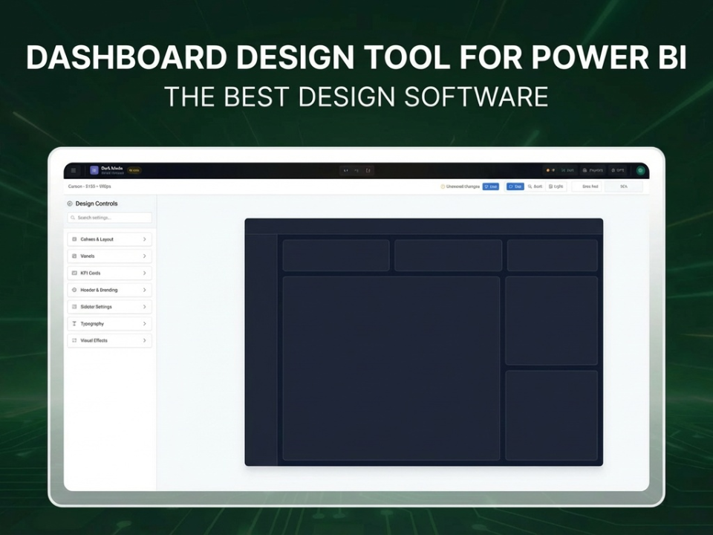Expand the KPI Cards row chevron

[x=145, y=273]
